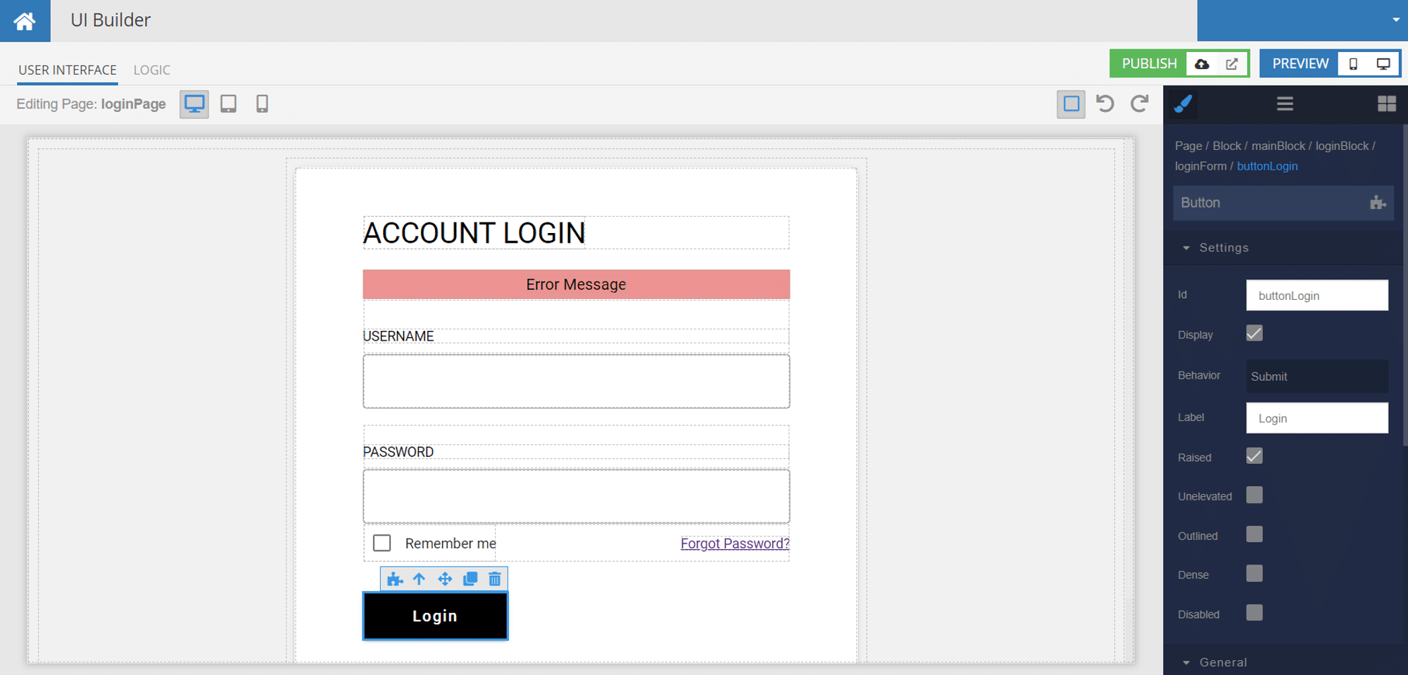Select loginForm in the breadcrumb
The image size is (1408, 675).
tap(1200, 166)
